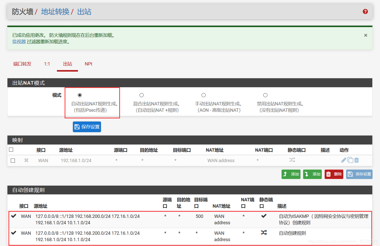Click static port checkmark in ISAKMP row

pos(264,216)
